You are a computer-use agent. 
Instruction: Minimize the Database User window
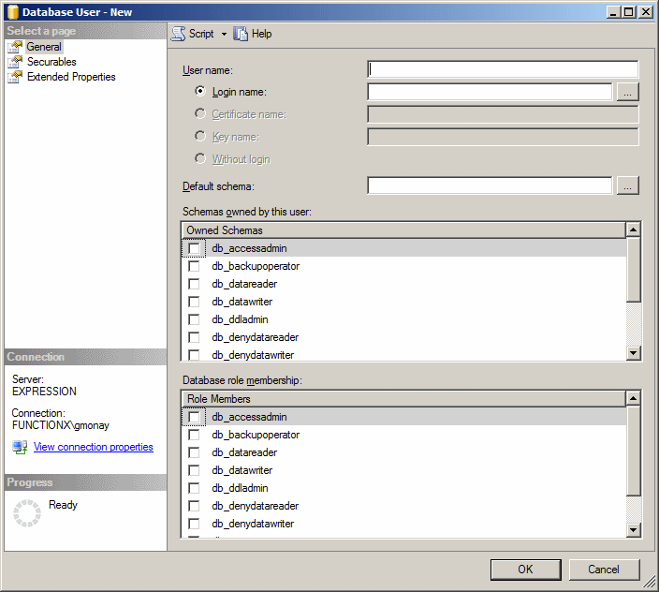click(613, 12)
